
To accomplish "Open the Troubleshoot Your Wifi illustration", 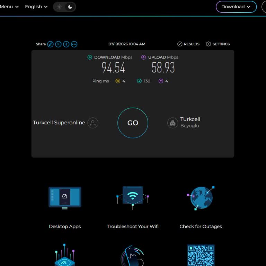I will pyautogui.click(x=133, y=198).
